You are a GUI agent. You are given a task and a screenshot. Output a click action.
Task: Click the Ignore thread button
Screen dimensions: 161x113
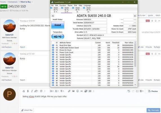[150, 15]
